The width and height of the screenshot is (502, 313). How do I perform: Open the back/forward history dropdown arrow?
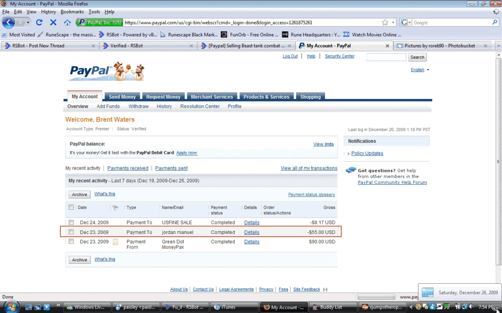28,22
